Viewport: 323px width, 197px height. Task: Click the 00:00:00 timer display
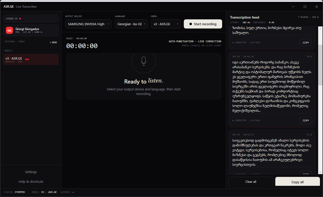[x=82, y=46]
